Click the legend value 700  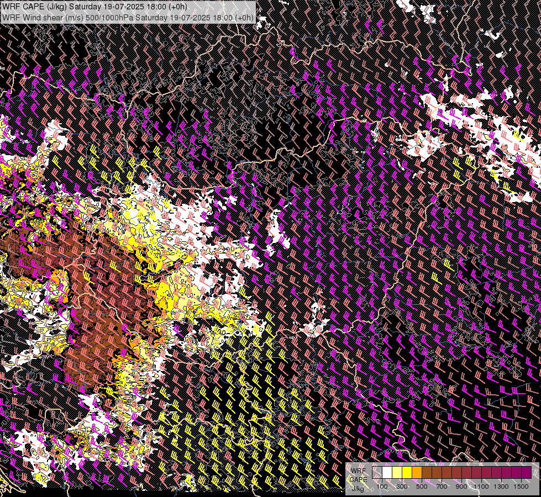click(442, 487)
